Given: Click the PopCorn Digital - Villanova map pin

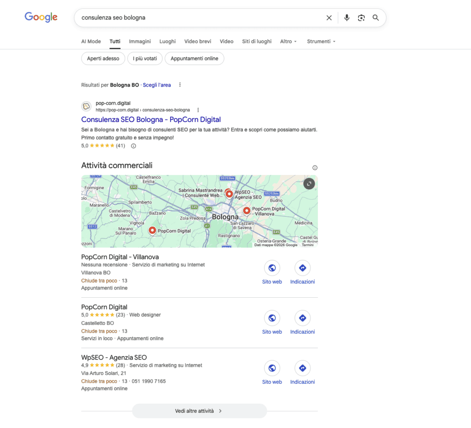Looking at the screenshot, I should 247,210.
